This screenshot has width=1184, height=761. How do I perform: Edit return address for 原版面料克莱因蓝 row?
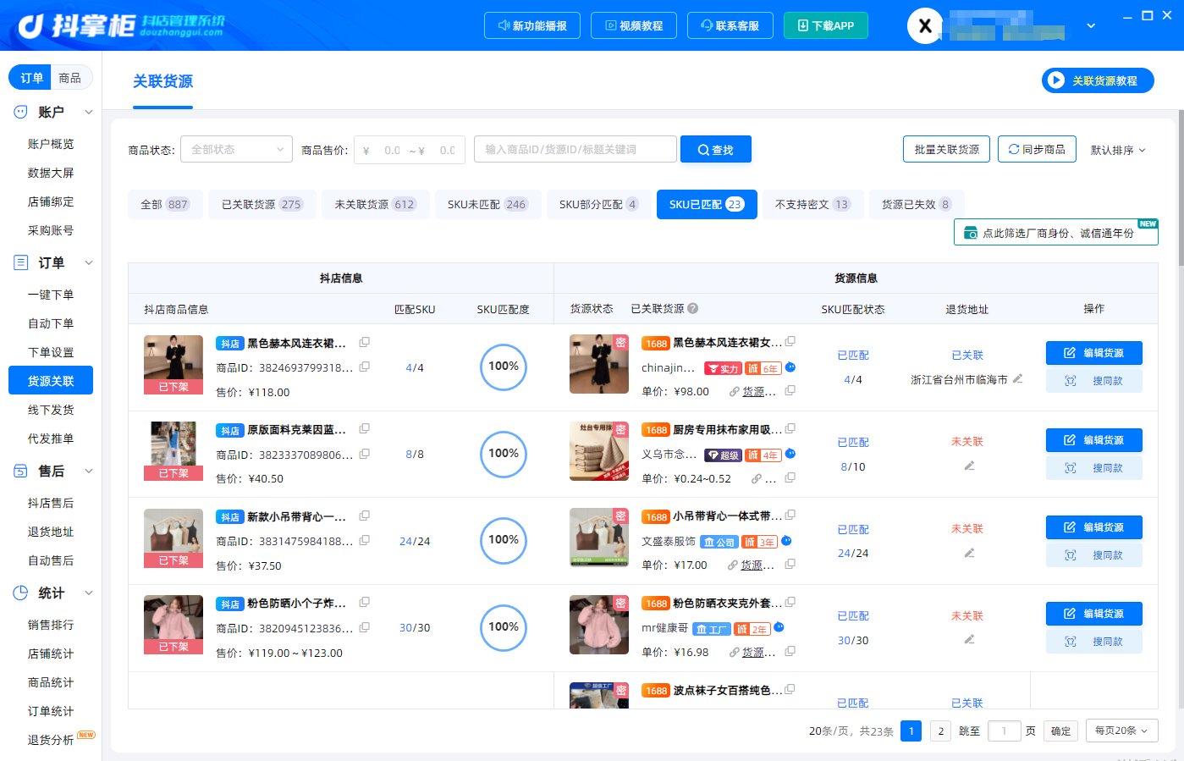click(969, 466)
